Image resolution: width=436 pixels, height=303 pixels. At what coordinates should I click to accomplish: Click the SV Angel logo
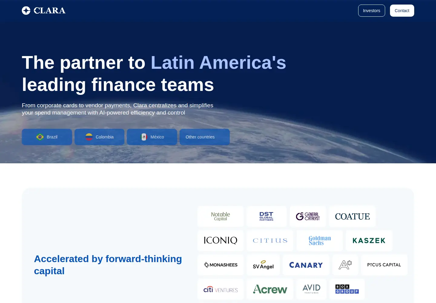tap(263, 265)
